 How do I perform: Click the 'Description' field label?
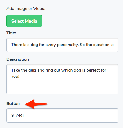pos(18,59)
